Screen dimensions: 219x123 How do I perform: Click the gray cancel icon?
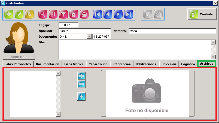[x=158, y=14]
